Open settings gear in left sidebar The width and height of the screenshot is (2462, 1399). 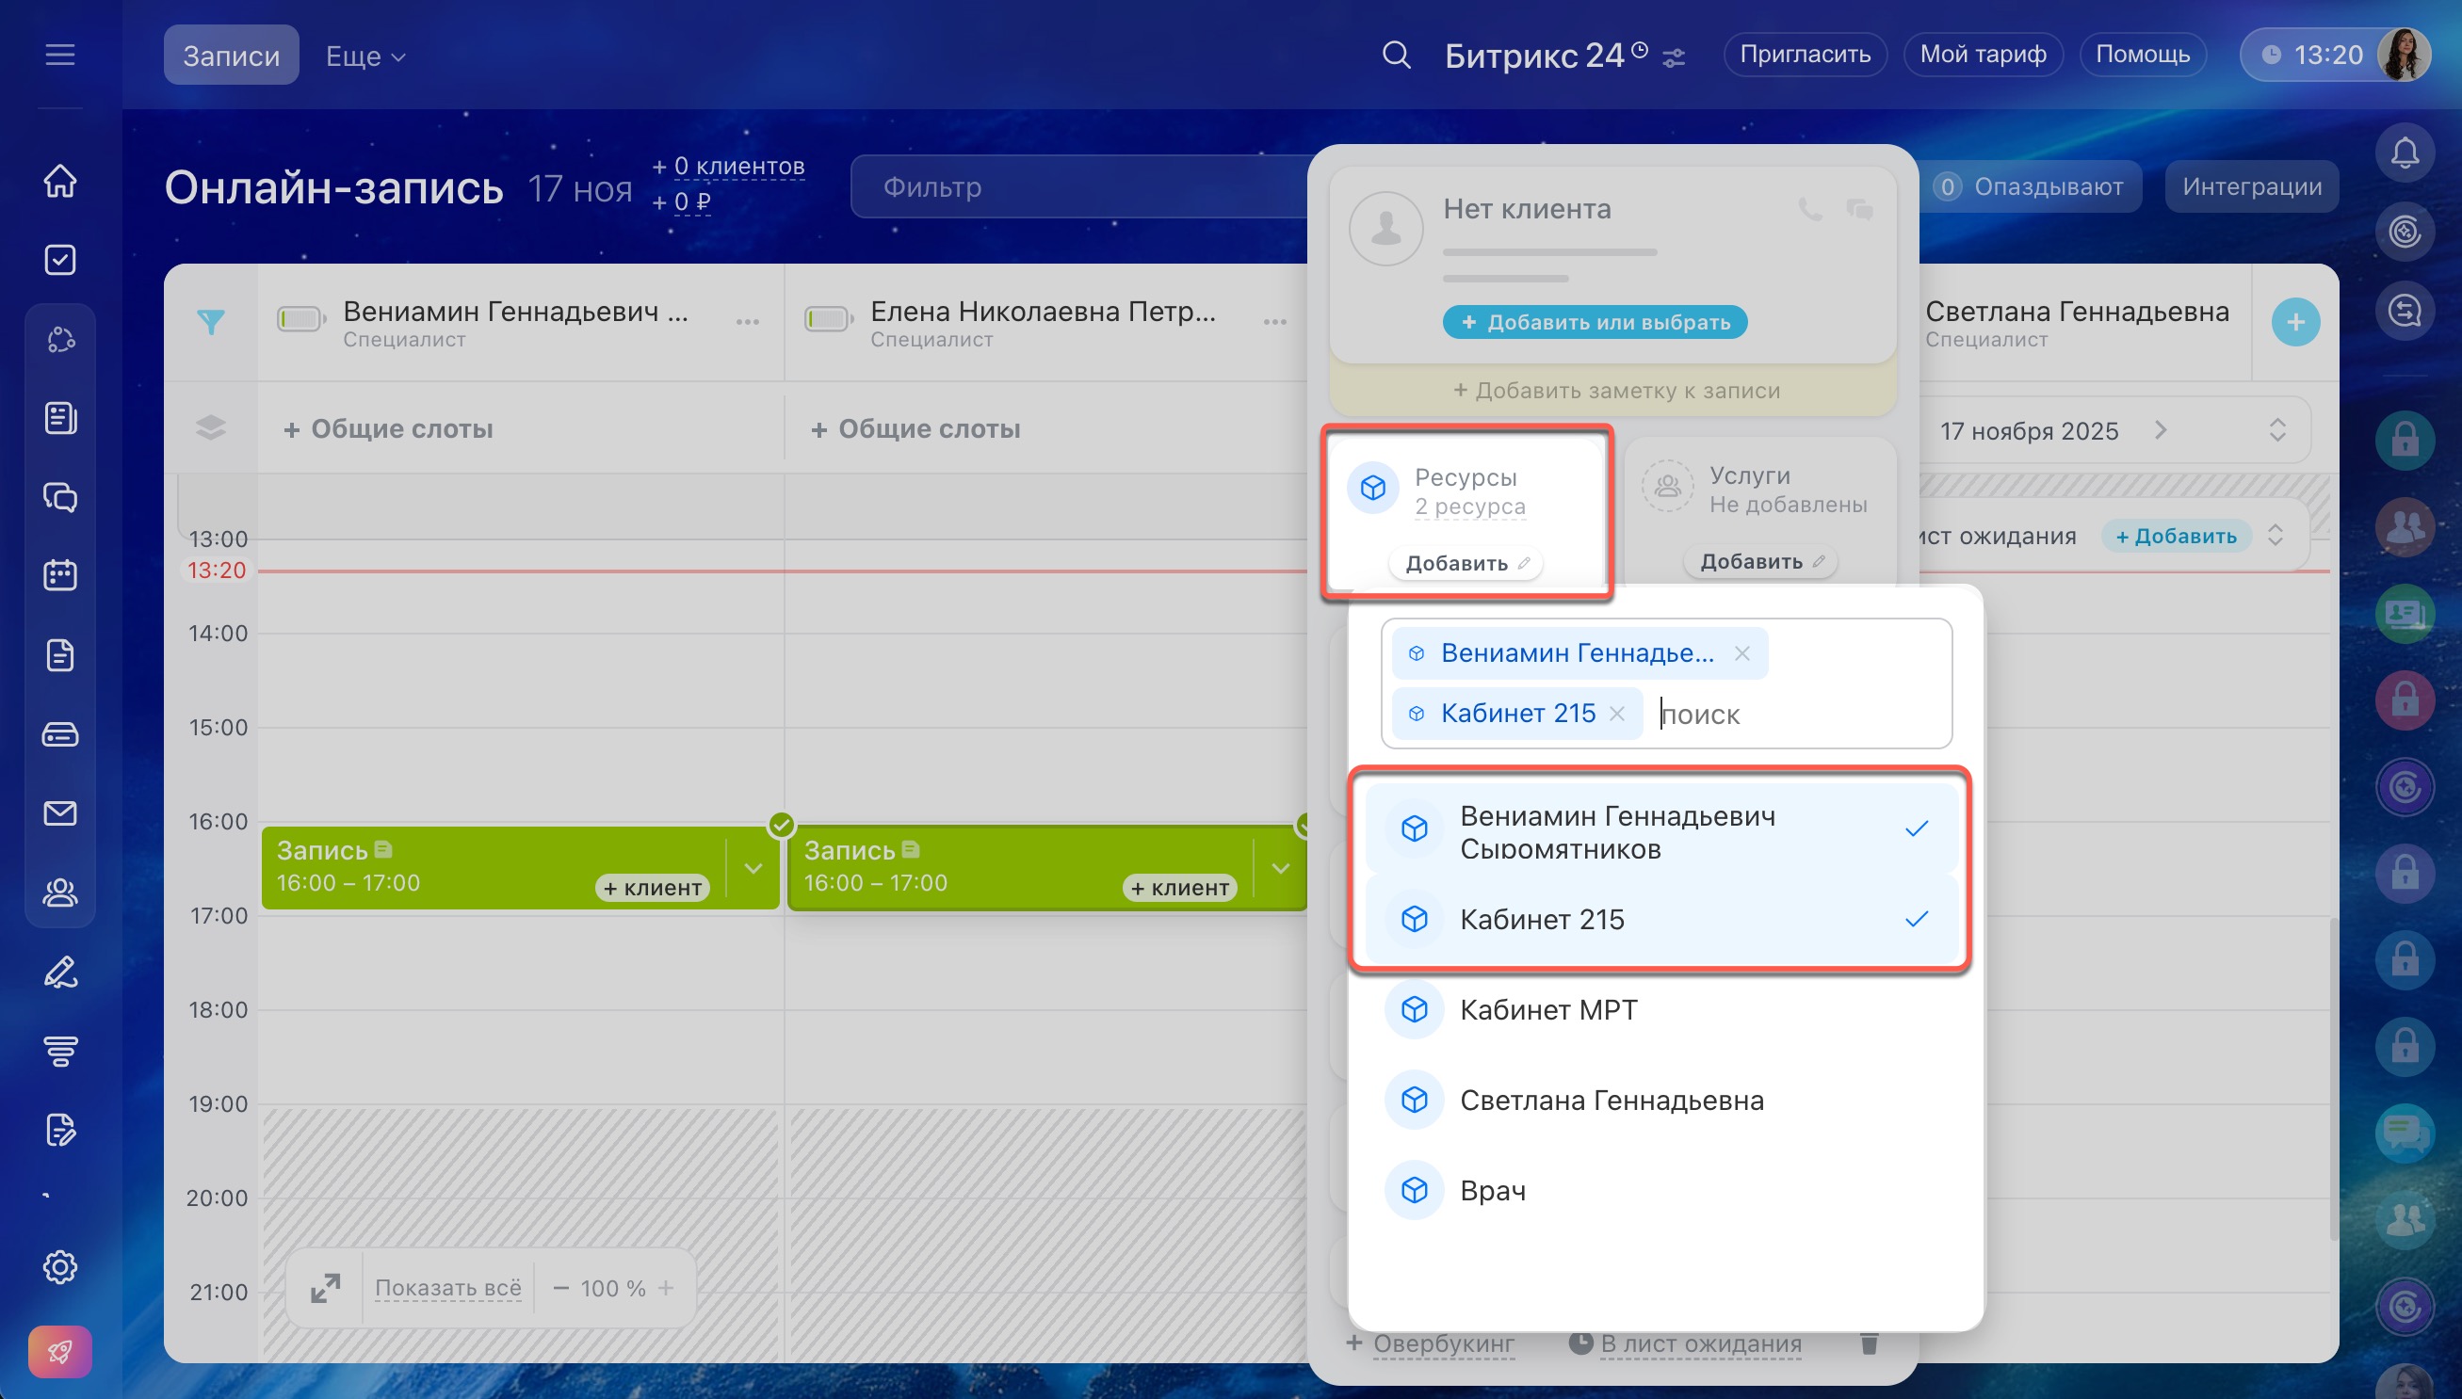(59, 1266)
